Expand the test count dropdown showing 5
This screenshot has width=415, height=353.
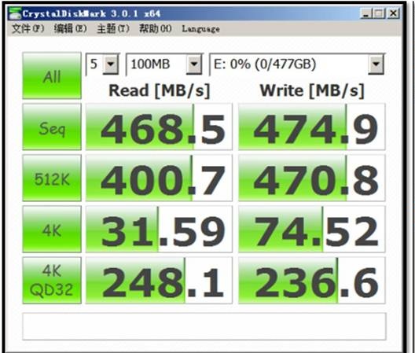110,64
